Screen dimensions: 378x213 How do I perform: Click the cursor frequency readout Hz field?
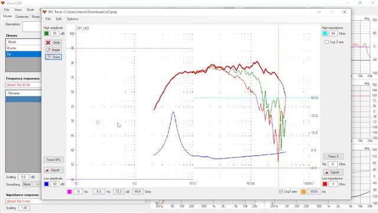pos(99,192)
